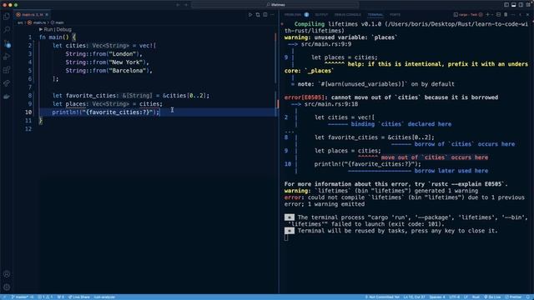Open the Explorer view in activity bar
Image resolution: width=534 pixels, height=300 pixels.
click(7, 17)
